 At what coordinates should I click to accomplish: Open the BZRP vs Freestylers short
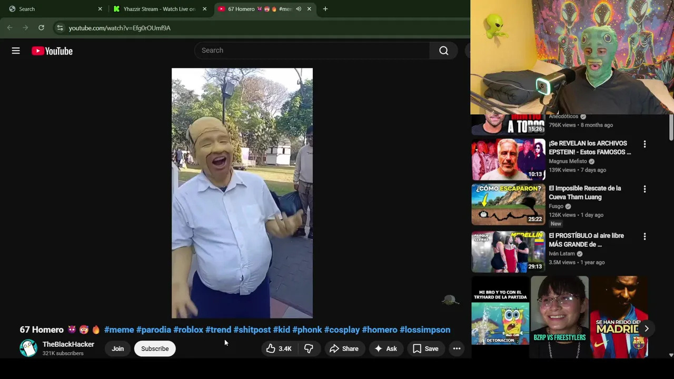(560, 317)
